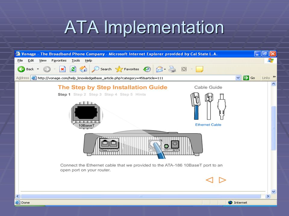289x216 pixels.
Task: Click the page icon in address bar
Action: (x=34, y=78)
